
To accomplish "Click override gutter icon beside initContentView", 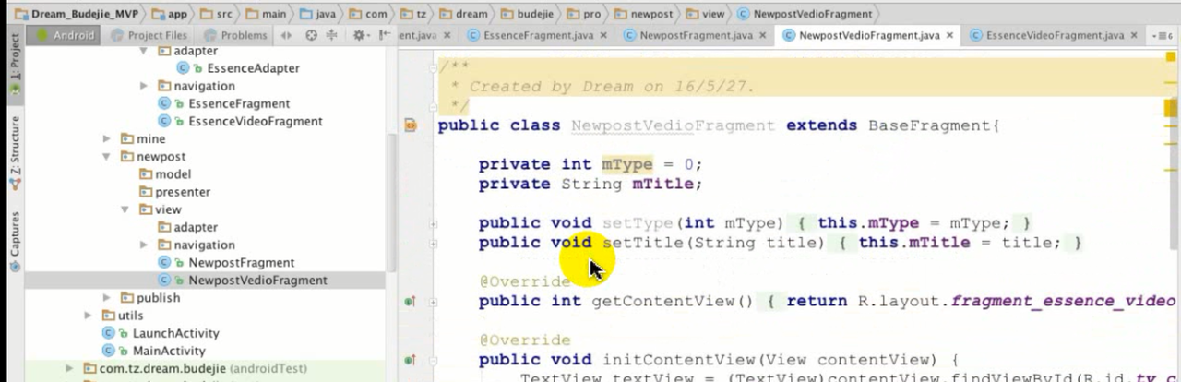I will [410, 359].
